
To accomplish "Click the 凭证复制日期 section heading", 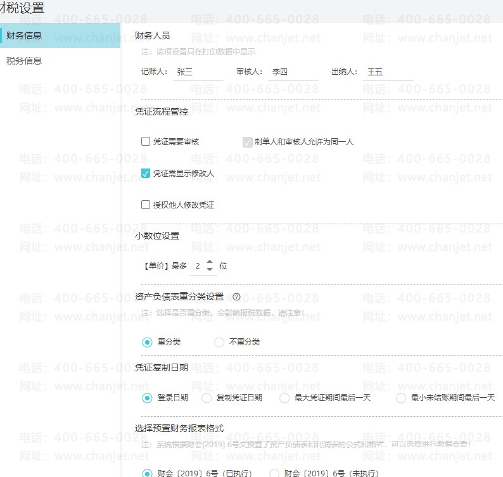I will click(x=162, y=367).
